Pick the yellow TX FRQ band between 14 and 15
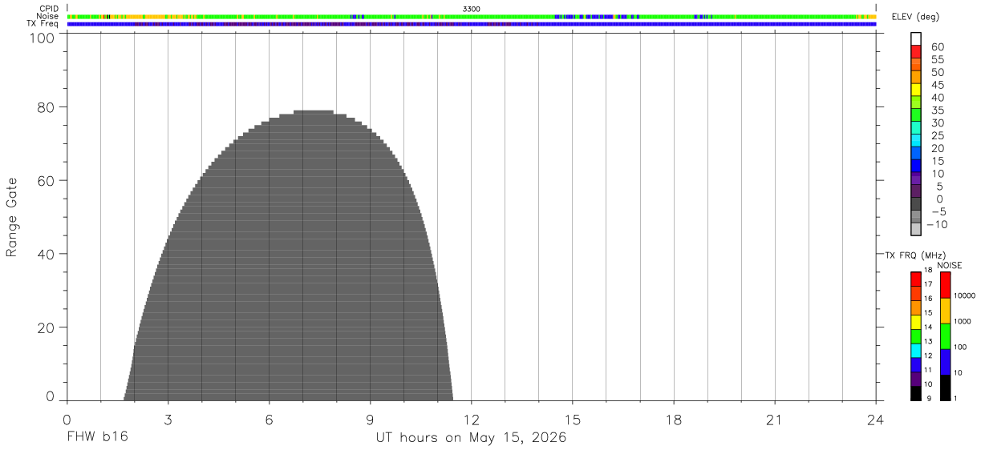 click(x=916, y=322)
